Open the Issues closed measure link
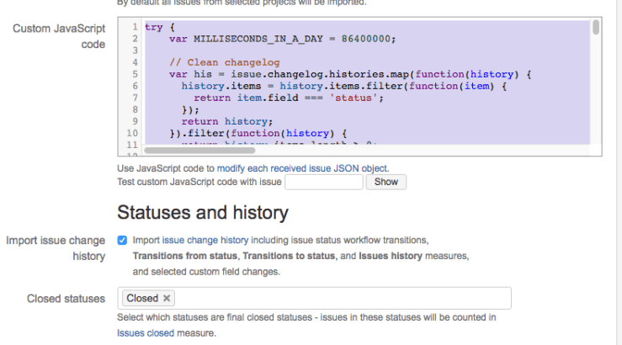 [x=146, y=333]
